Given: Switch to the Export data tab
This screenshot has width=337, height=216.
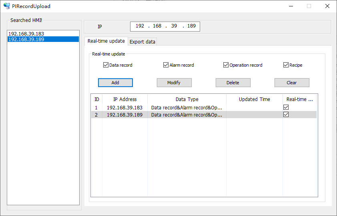Looking at the screenshot, I should [x=142, y=42].
